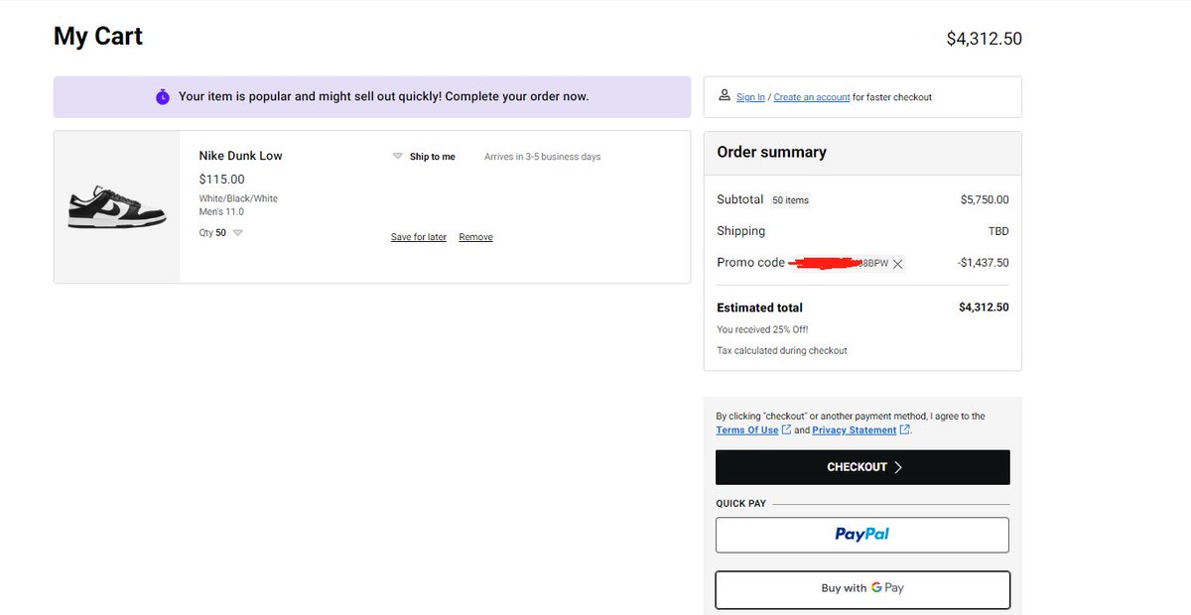Click the Sign In link

click(x=750, y=97)
